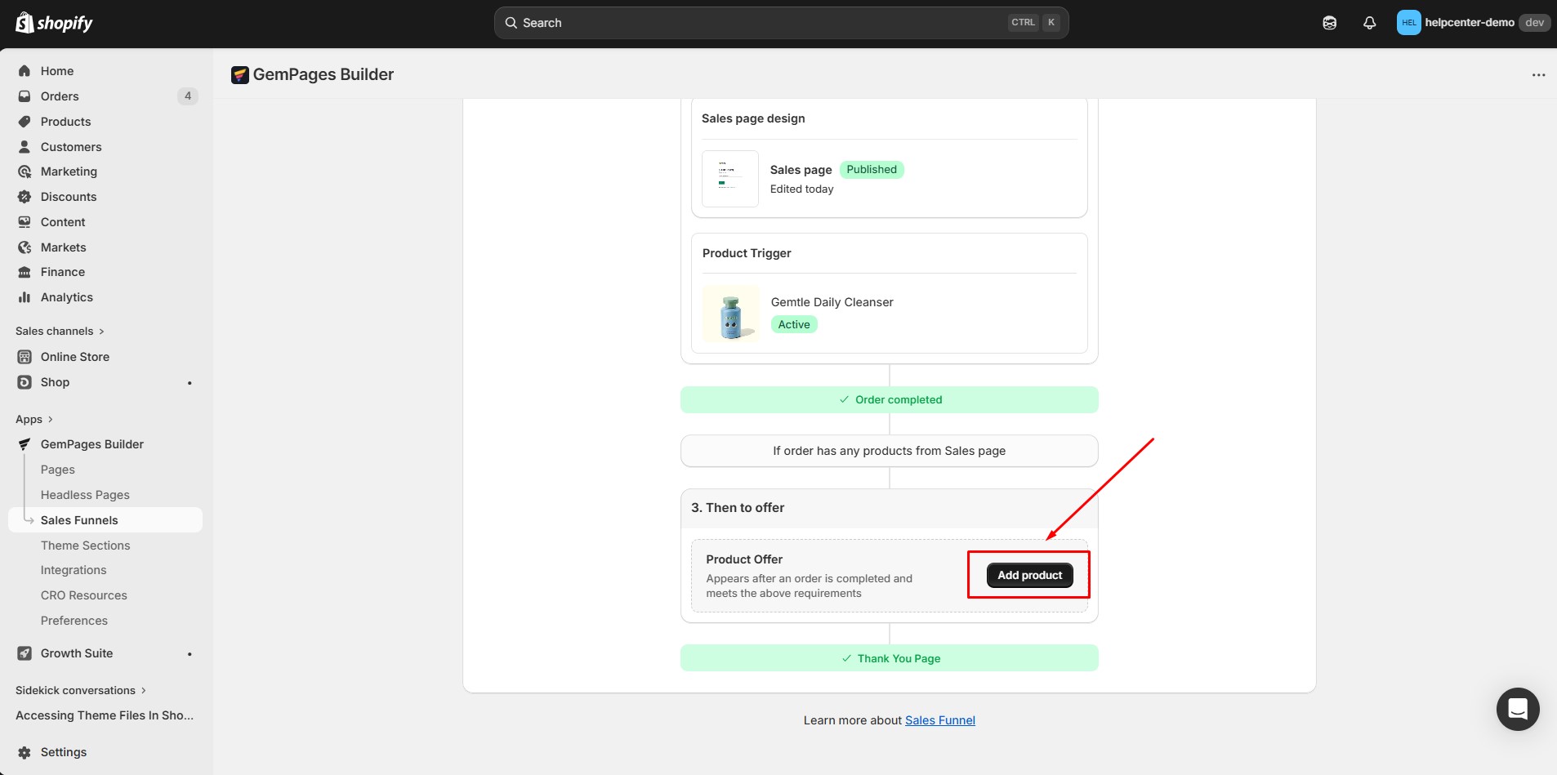The width and height of the screenshot is (1557, 775).
Task: Open the Shopify home logo top left
Action: [x=53, y=22]
